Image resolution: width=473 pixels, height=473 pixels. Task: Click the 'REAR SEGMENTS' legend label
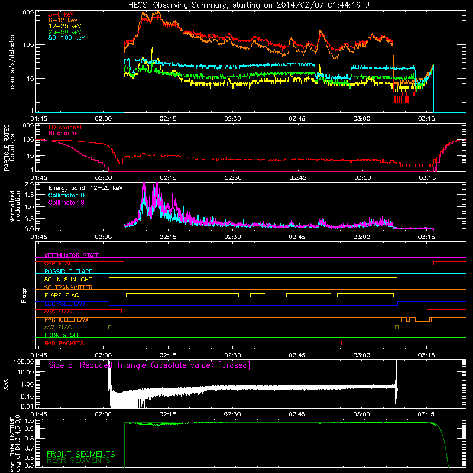click(79, 461)
